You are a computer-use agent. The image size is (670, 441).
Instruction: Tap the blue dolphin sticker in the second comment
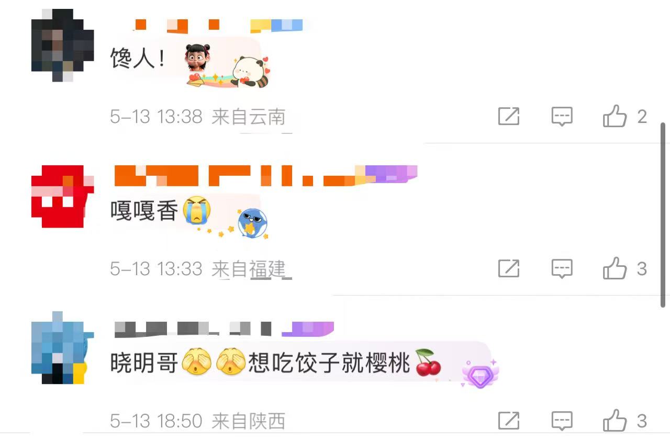click(x=253, y=223)
